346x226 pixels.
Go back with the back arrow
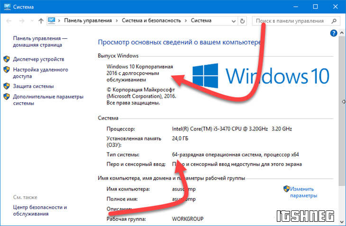(9, 21)
